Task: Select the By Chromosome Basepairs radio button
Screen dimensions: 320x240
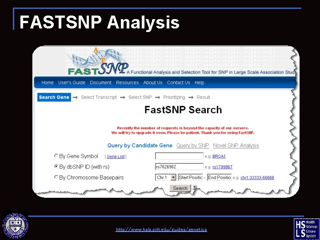Action: 56,177
